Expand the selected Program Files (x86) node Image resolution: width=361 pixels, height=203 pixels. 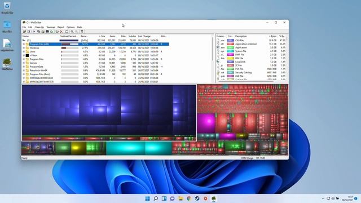[x=24, y=44]
